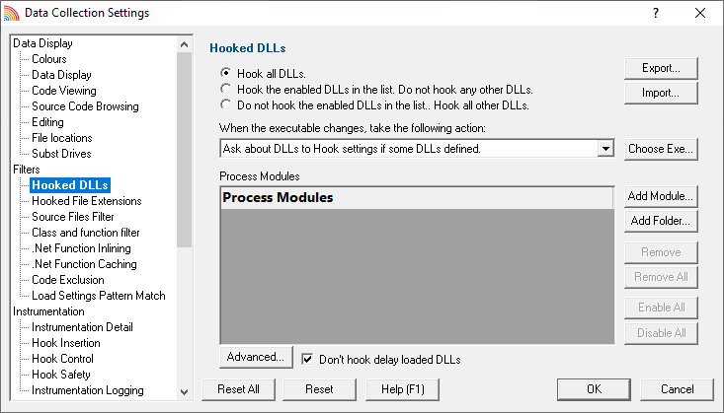The image size is (724, 413).
Task: Click the Choose Exe... button
Action: point(661,149)
